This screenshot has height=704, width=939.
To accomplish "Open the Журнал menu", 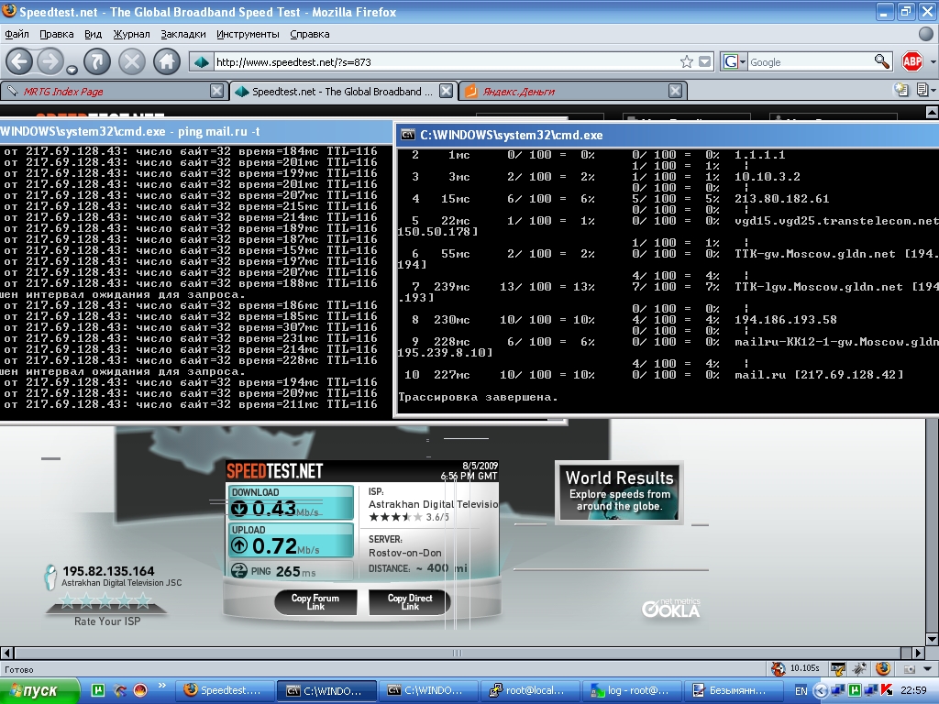I will [131, 34].
